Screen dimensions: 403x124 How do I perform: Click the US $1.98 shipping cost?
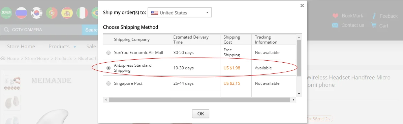pyautogui.click(x=232, y=68)
